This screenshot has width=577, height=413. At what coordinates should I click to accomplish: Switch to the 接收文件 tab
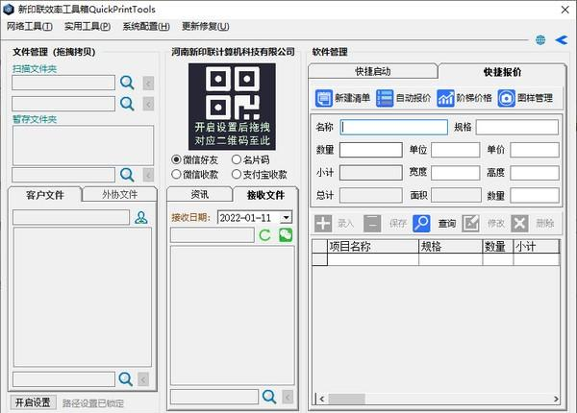[265, 195]
